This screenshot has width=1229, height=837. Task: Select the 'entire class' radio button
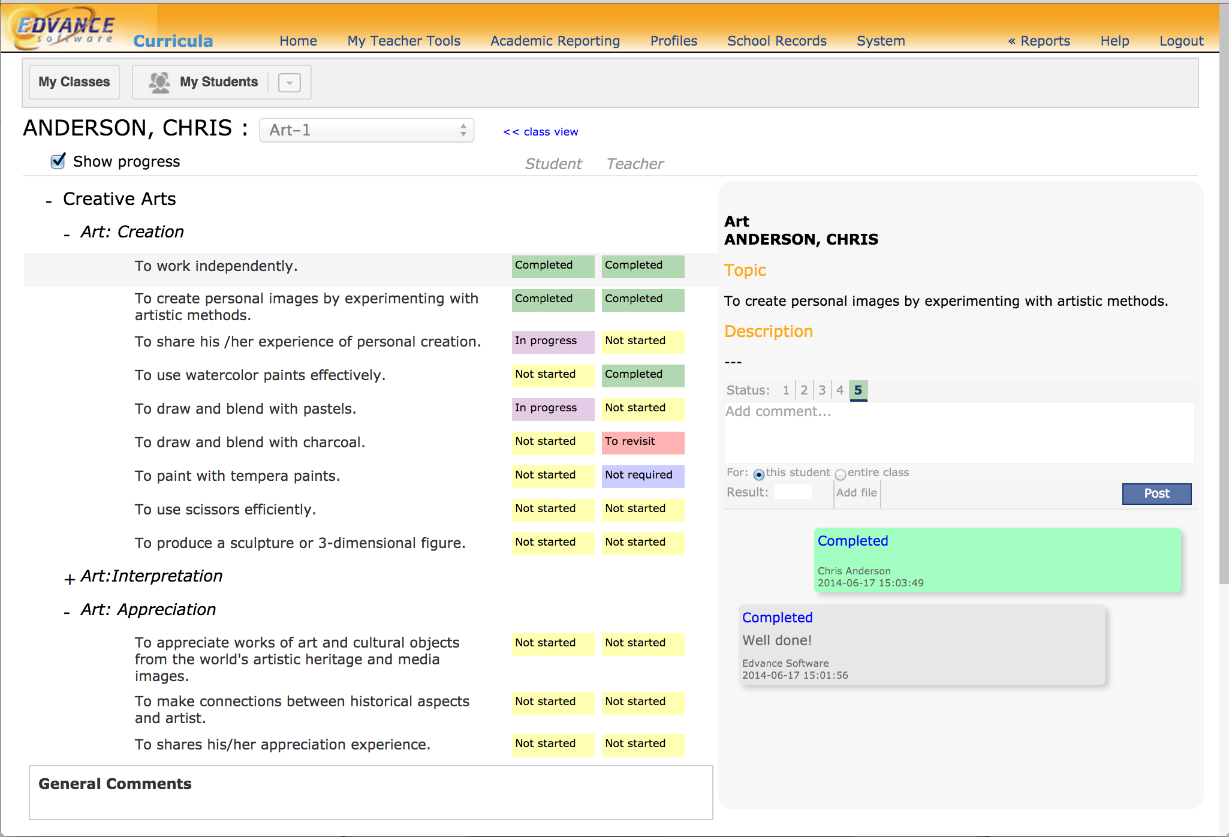tap(841, 474)
